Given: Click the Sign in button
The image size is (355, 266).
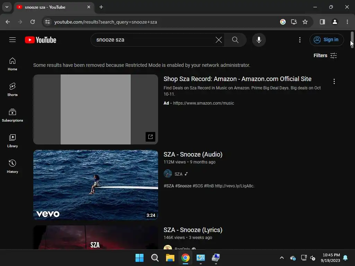Looking at the screenshot, I should point(327,40).
